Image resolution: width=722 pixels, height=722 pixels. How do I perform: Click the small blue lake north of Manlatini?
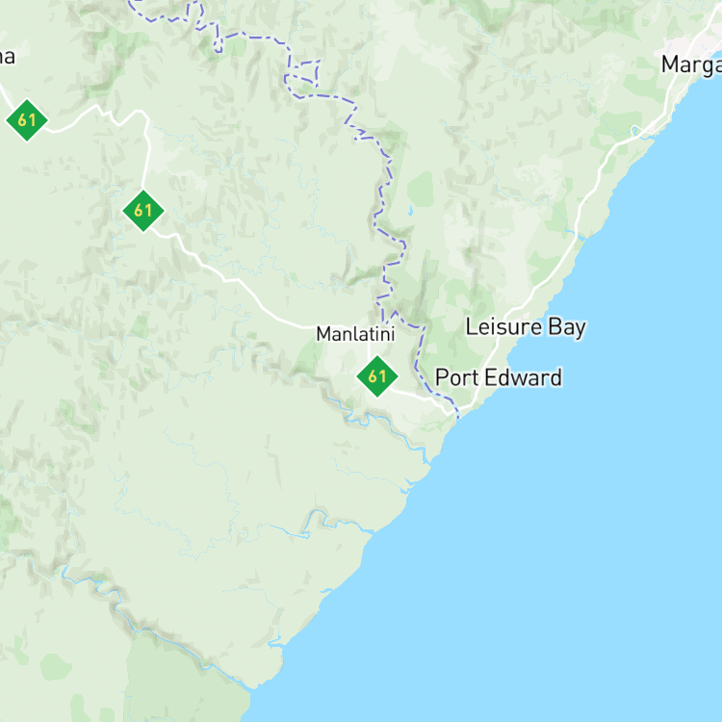410,211
